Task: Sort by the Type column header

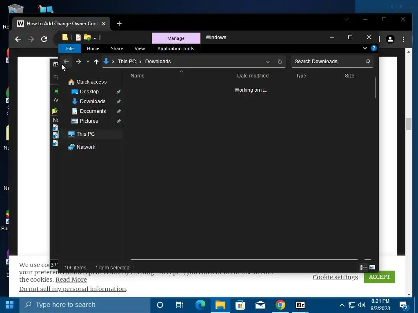Action: pos(301,75)
